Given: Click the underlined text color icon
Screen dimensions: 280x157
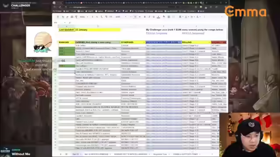Looking at the screenshot, I should click(158, 17).
